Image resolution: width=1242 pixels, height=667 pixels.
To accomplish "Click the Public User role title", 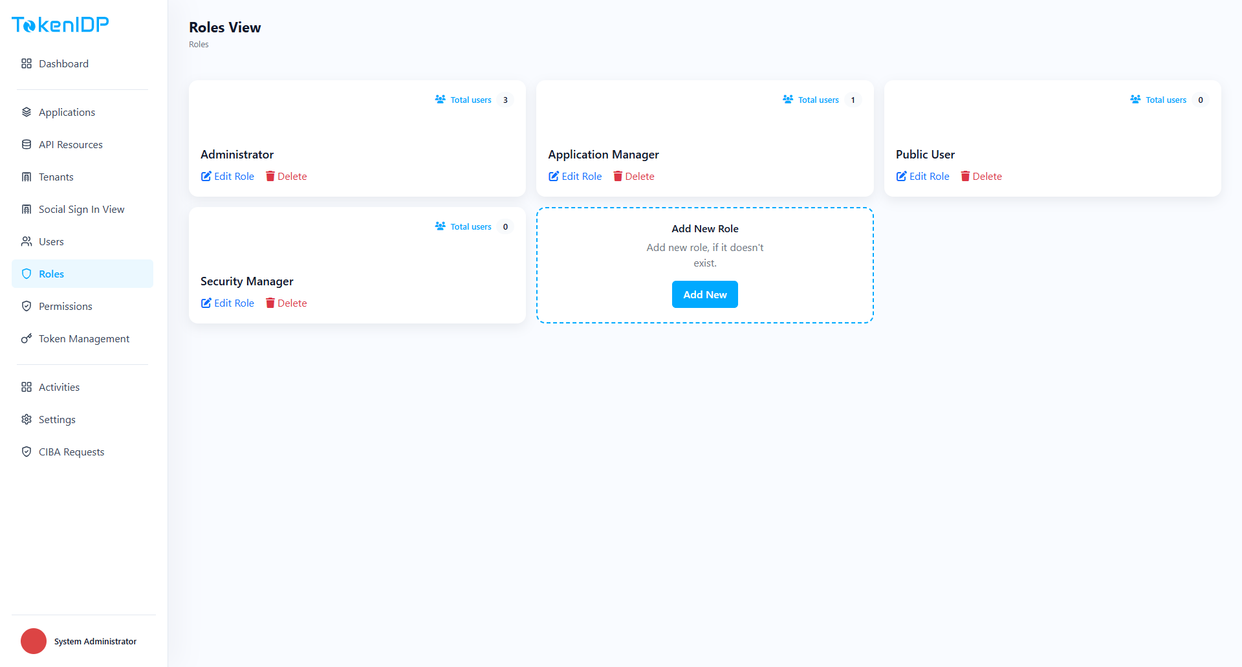I will (x=925, y=154).
